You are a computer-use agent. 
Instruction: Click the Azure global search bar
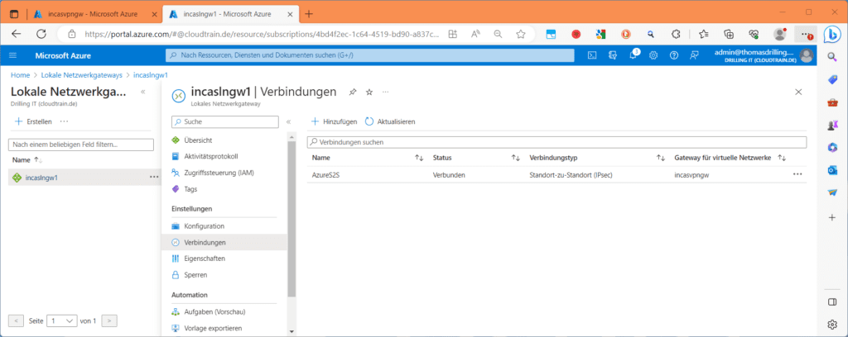[369, 55]
